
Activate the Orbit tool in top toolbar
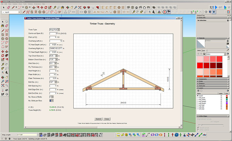coord(68,7)
